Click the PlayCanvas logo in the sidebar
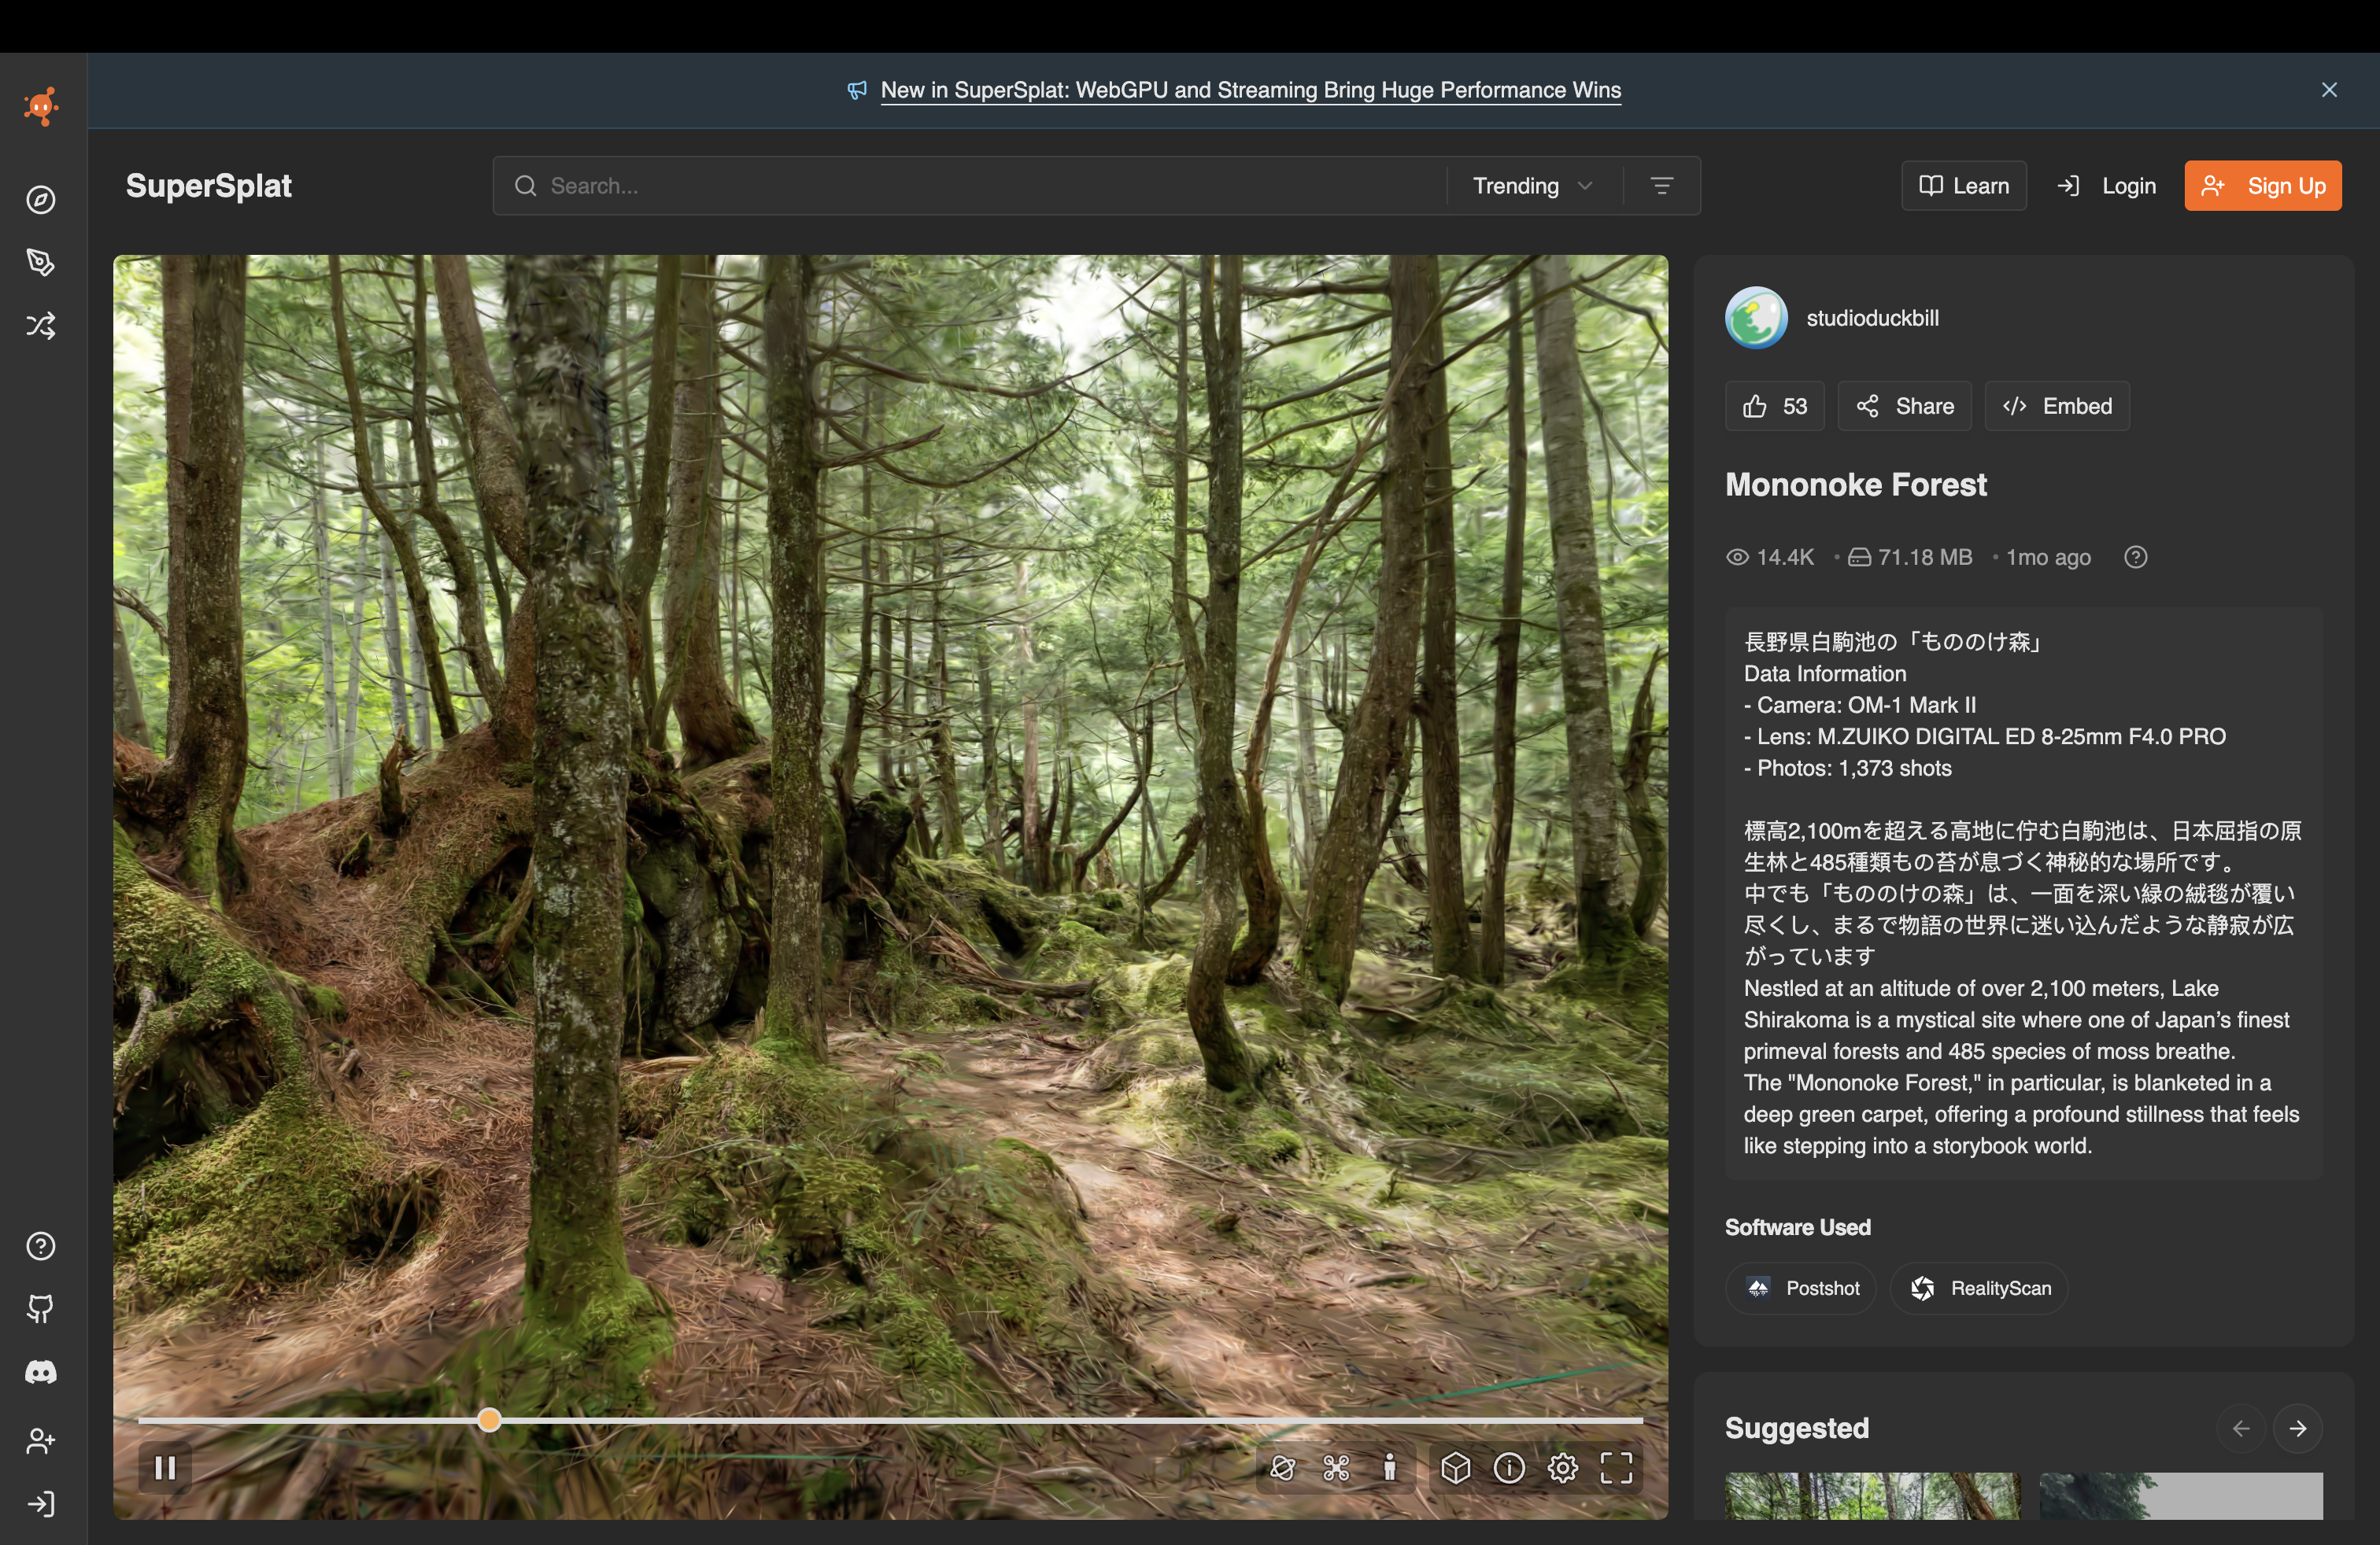Screen dimensions: 2380x1545 41,106
